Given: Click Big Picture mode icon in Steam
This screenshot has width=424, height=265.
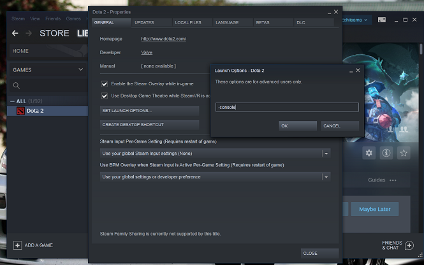Looking at the screenshot, I should pyautogui.click(x=382, y=20).
